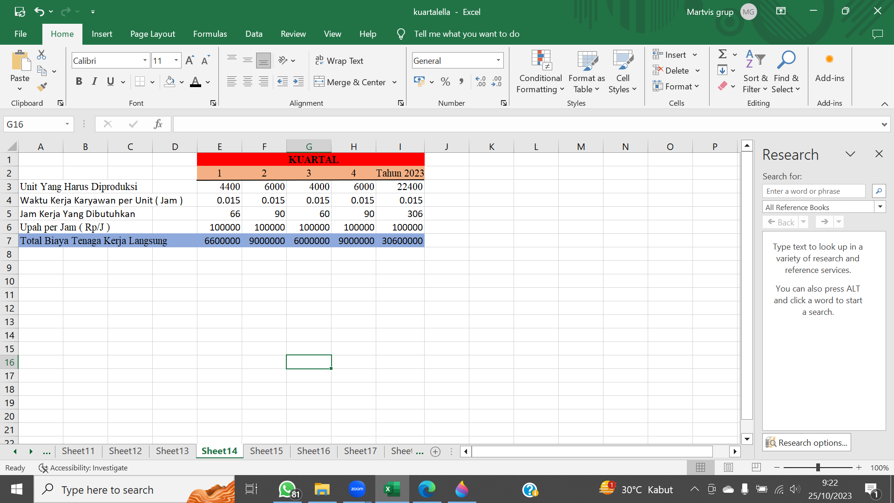Open Format as Table dropdown
The height and width of the screenshot is (503, 894).
tap(587, 71)
